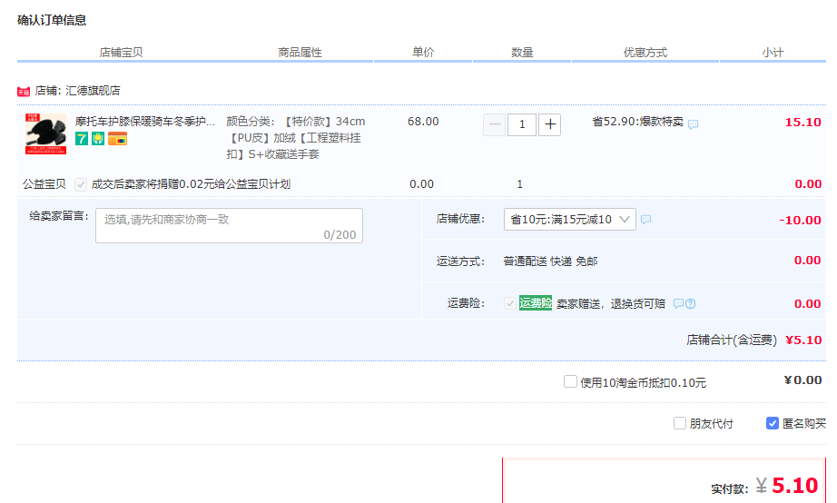Image resolution: width=837 pixels, height=503 pixels.
Task: Click the comment bubble in the 运费险 row
Action: click(678, 303)
